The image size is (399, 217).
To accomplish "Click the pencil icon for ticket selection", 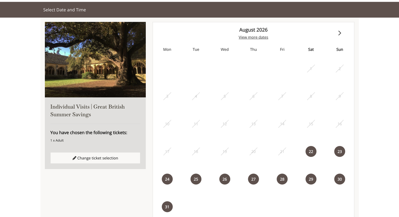I will click(74, 158).
